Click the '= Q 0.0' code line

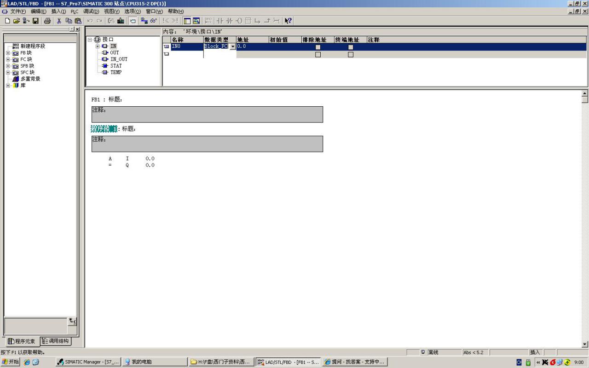(132, 165)
